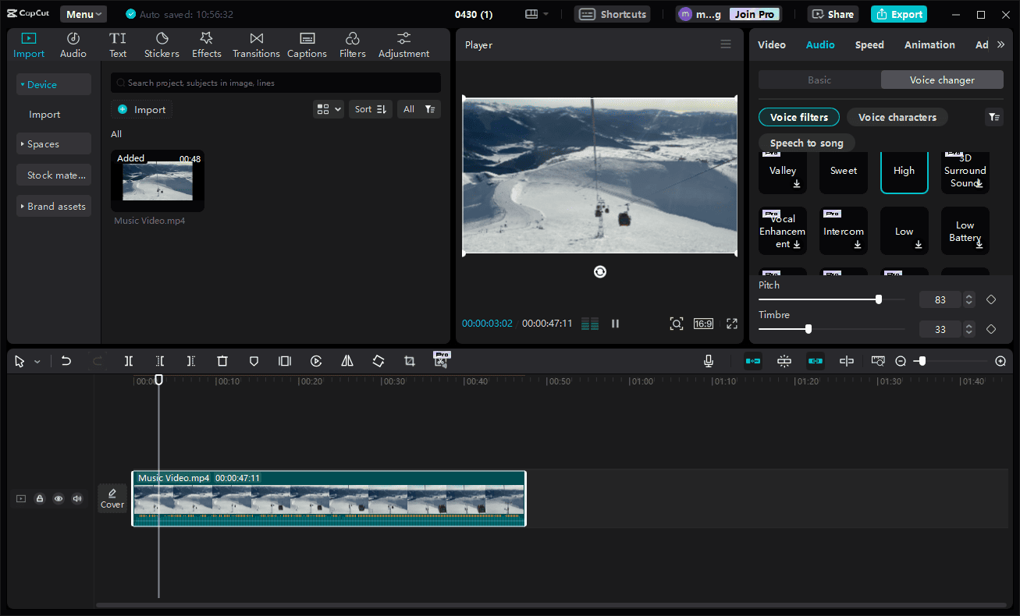
Task: Lock the video track
Action: (40, 498)
